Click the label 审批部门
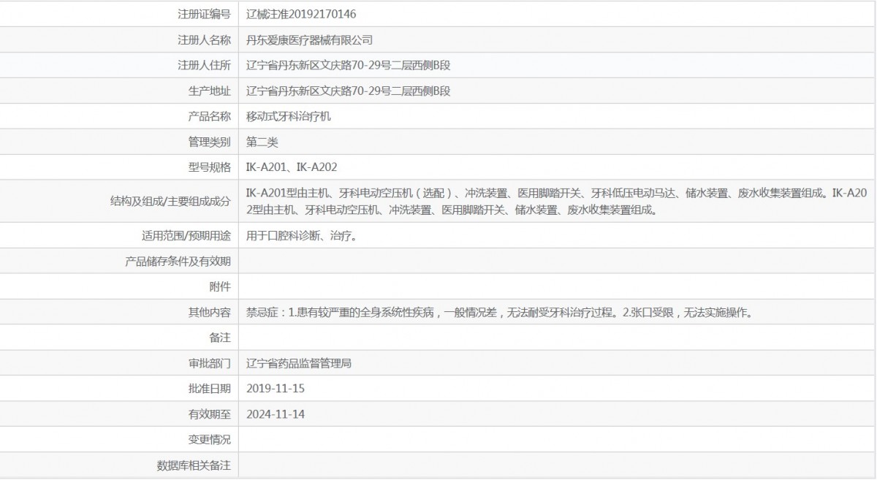The height and width of the screenshot is (480, 877). point(209,363)
